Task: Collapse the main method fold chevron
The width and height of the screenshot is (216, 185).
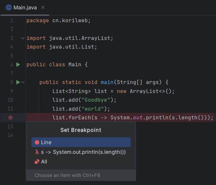Action: click(23, 82)
